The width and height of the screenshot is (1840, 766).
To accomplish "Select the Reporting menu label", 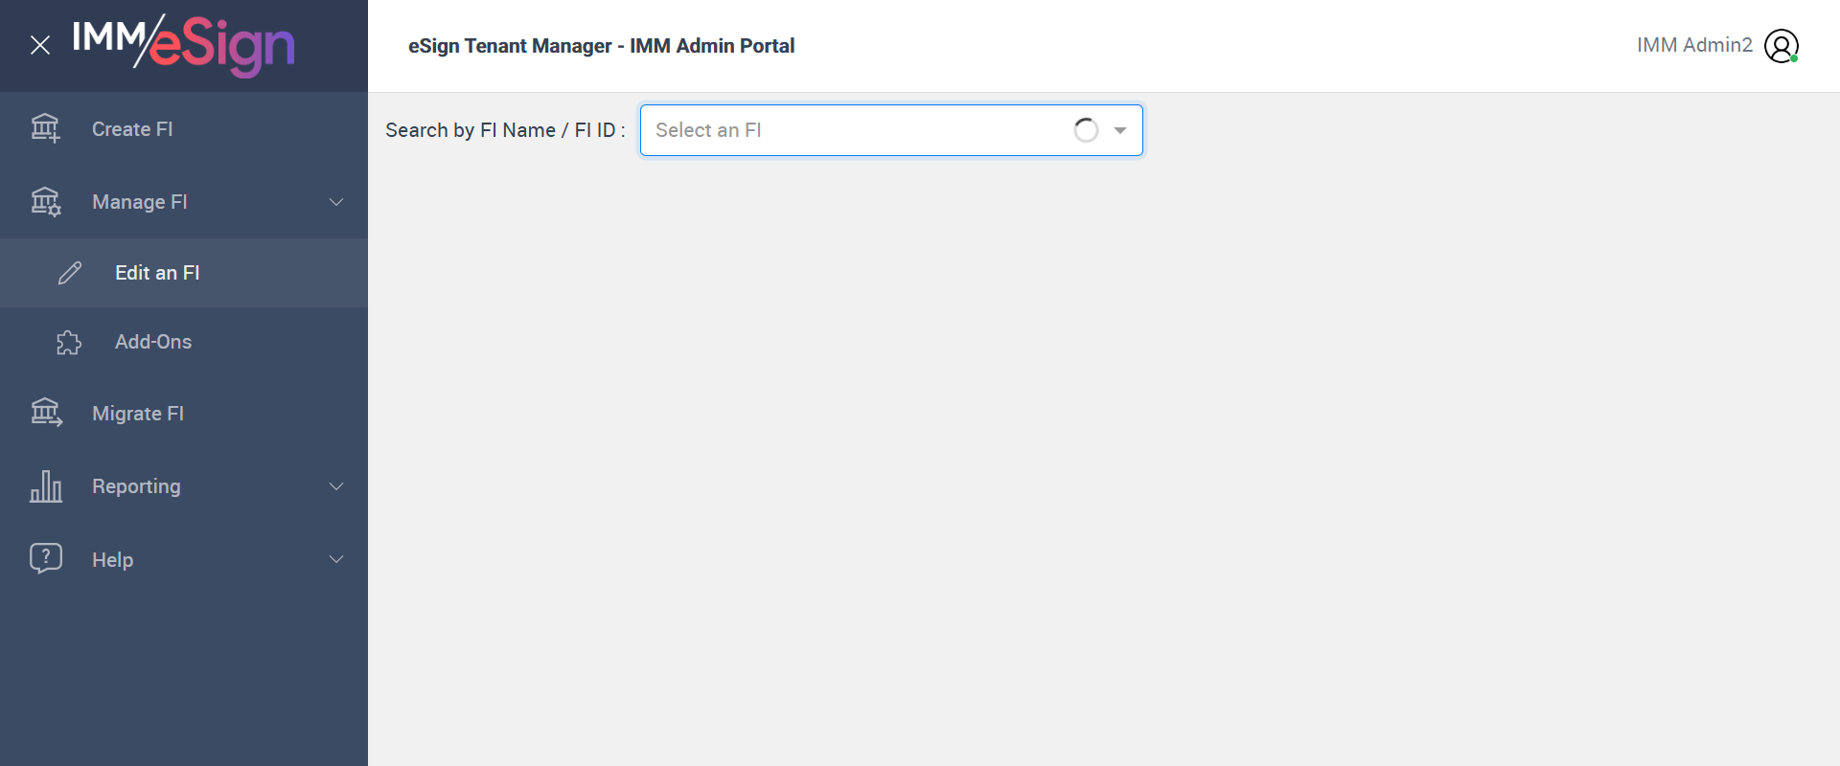I will pyautogui.click(x=136, y=486).
